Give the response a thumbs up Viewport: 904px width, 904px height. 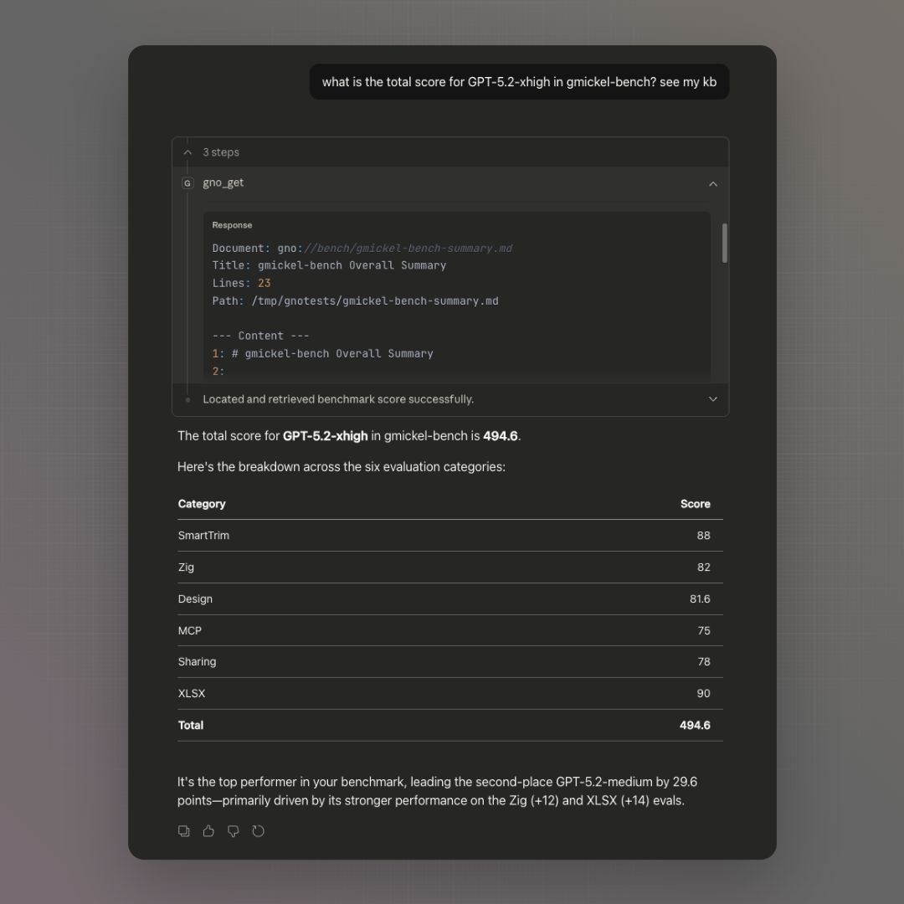208,831
